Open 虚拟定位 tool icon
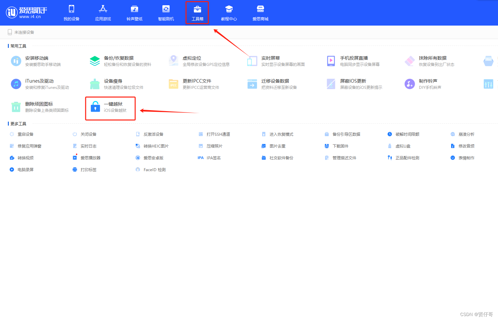498x320 pixels. pos(174,61)
